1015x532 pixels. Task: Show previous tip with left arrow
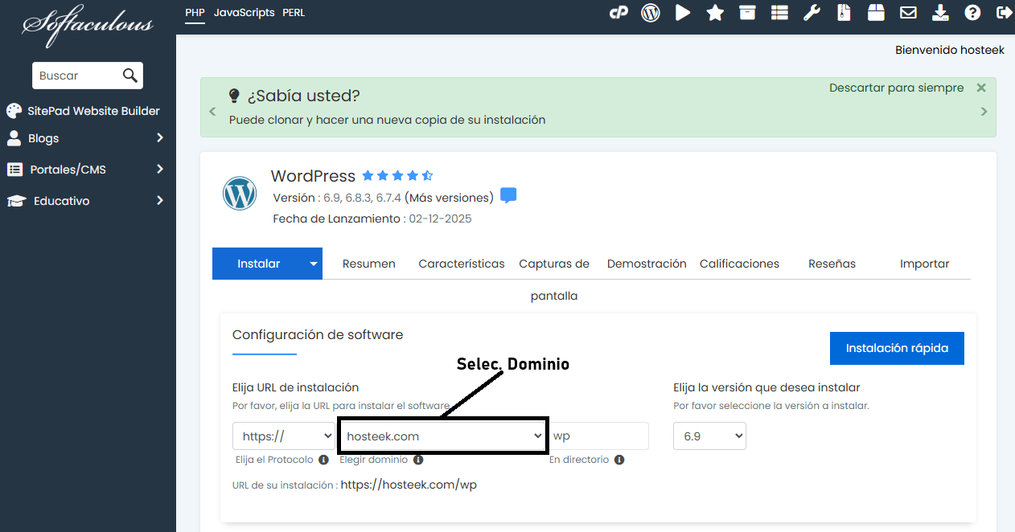[x=212, y=112]
